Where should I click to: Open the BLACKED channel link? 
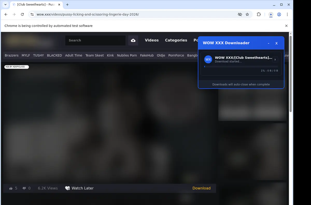click(x=54, y=55)
